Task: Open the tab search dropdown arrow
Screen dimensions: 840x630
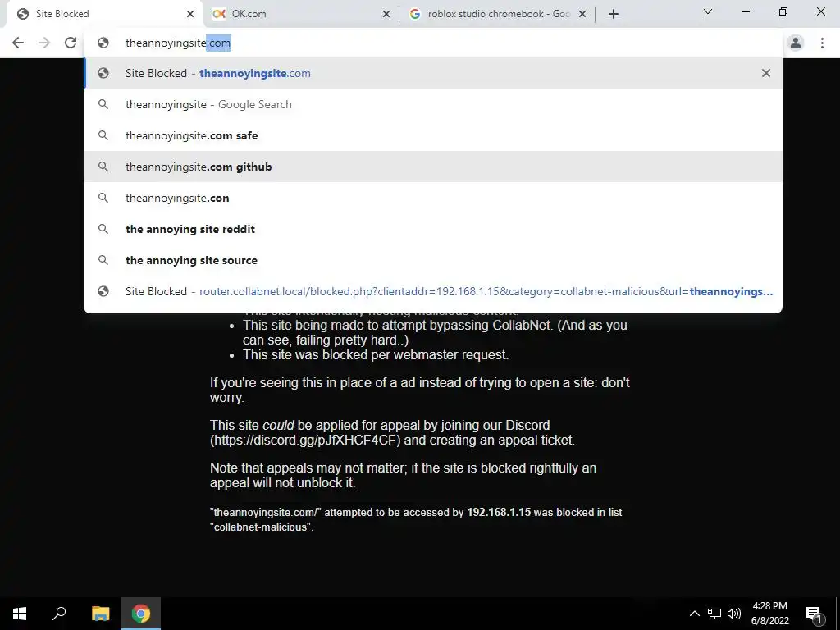Action: coord(708,11)
